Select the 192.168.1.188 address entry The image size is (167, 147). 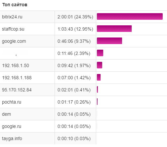click(17, 78)
